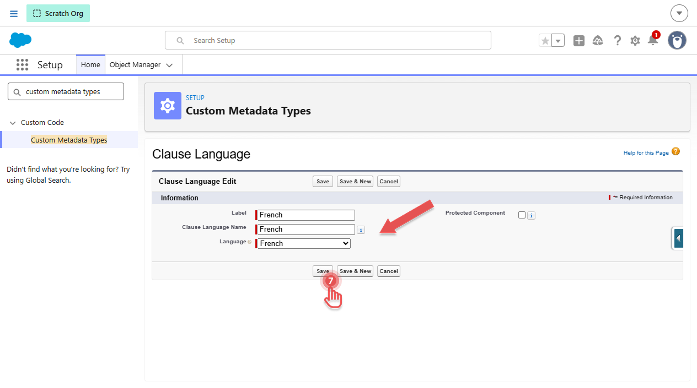Image resolution: width=697 pixels, height=388 pixels.
Task: Expand the collapsed side panel arrow
Action: [678, 238]
